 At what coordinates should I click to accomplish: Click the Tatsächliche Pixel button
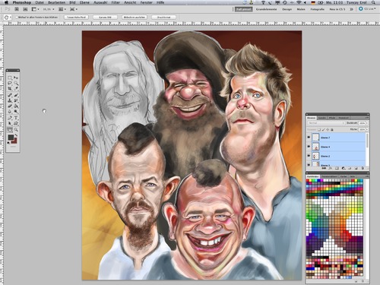[76, 17]
